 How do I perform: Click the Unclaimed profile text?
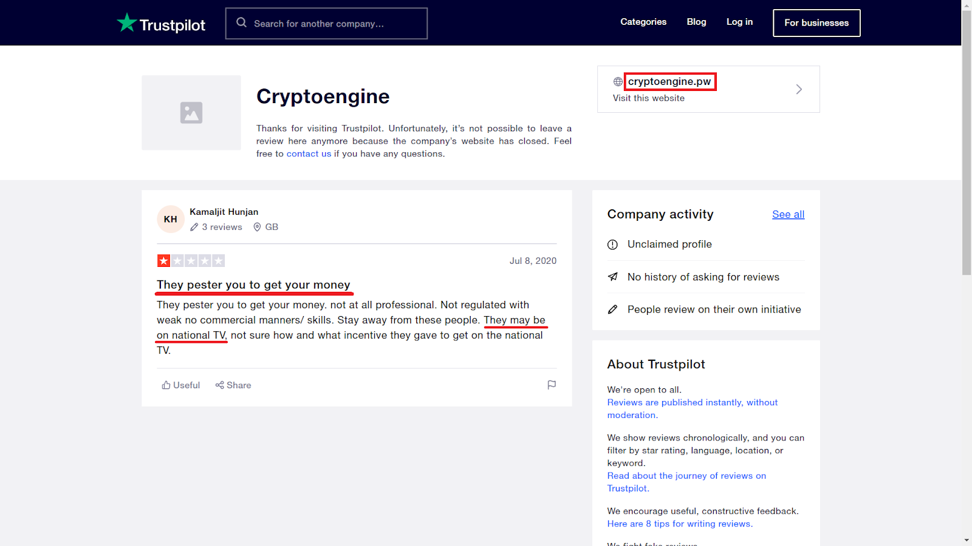tap(669, 244)
